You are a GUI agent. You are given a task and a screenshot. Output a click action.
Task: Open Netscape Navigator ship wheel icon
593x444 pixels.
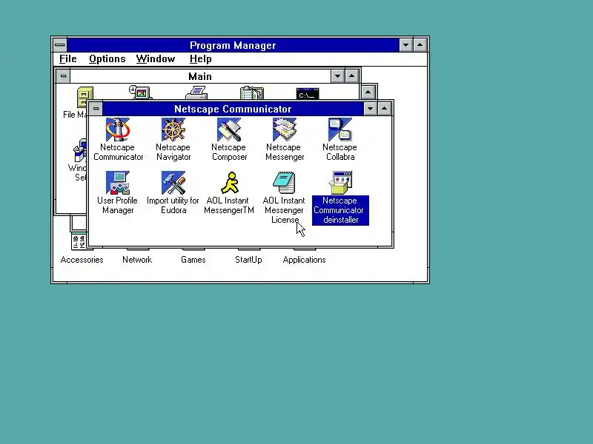(173, 129)
